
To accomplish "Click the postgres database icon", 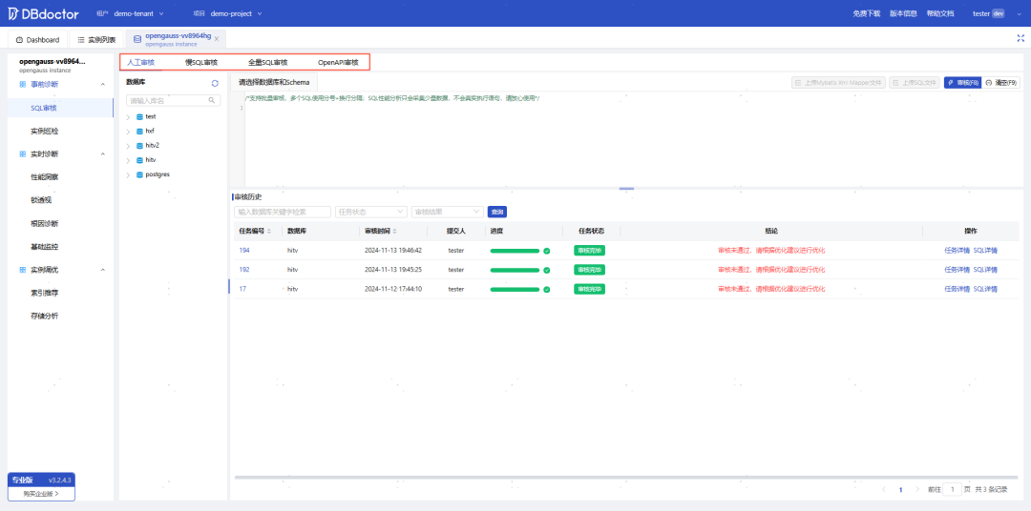I will tap(139, 174).
